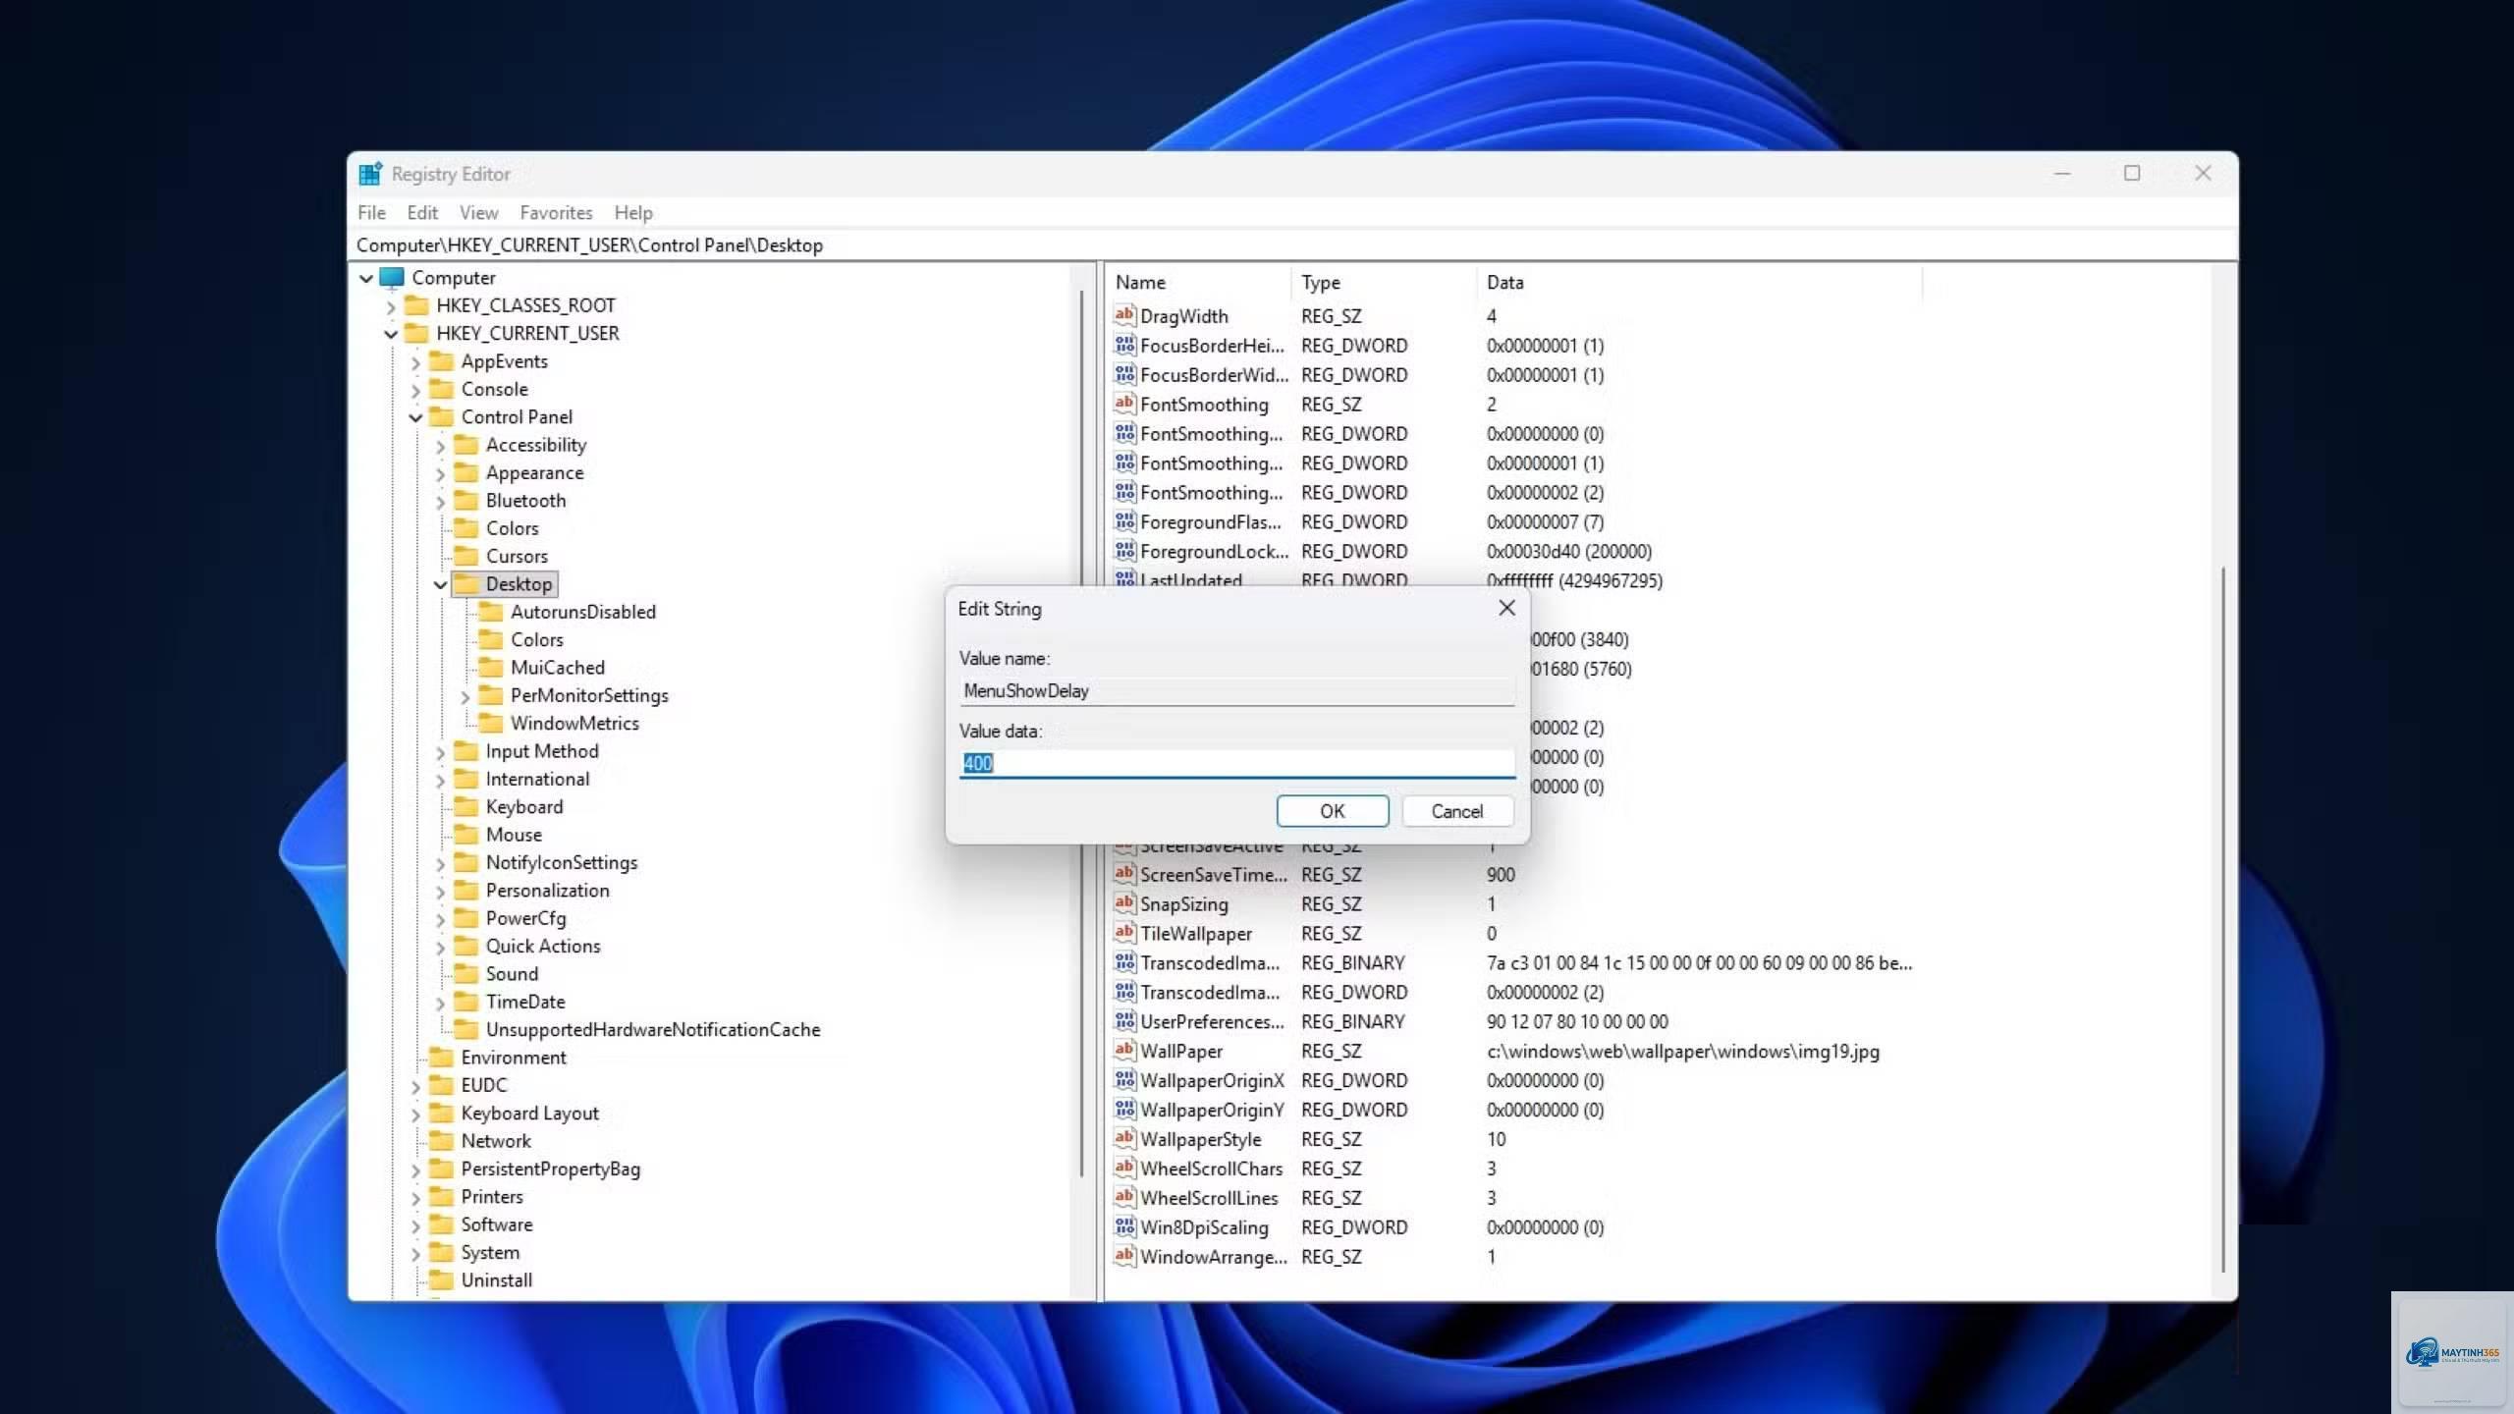Click the ForegroundFlas... DWORD icon

[x=1124, y=521]
